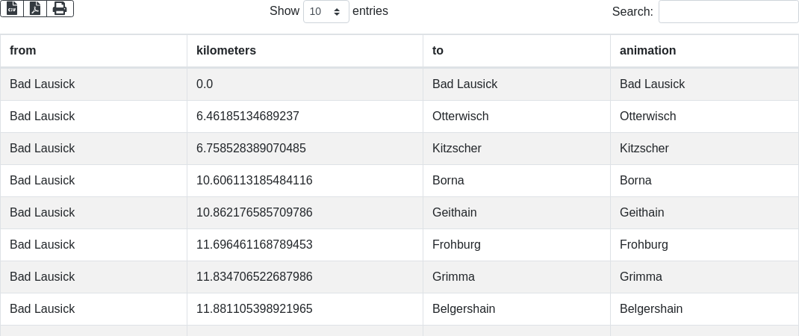The image size is (799, 336).
Task: Sort by the 'to' column header
Action: [438, 51]
